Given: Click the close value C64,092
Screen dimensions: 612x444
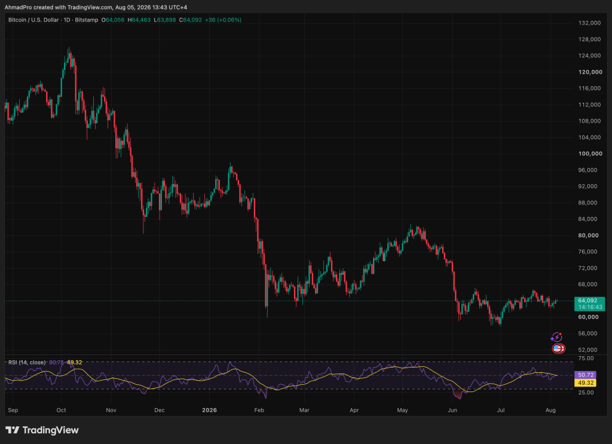Looking at the screenshot, I should pos(191,20).
